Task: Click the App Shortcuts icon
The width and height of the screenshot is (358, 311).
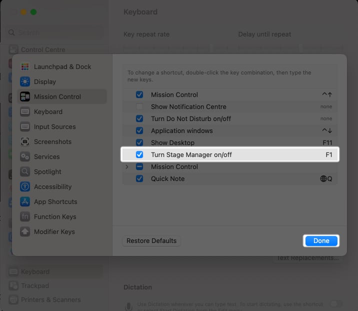Action: [x=25, y=202]
